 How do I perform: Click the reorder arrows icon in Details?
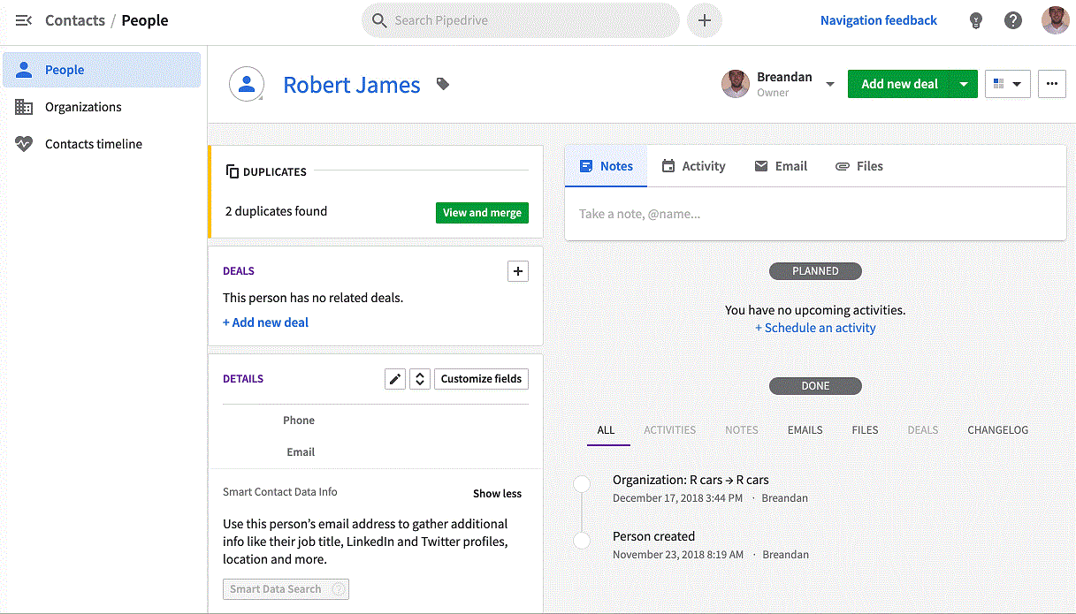(x=420, y=379)
